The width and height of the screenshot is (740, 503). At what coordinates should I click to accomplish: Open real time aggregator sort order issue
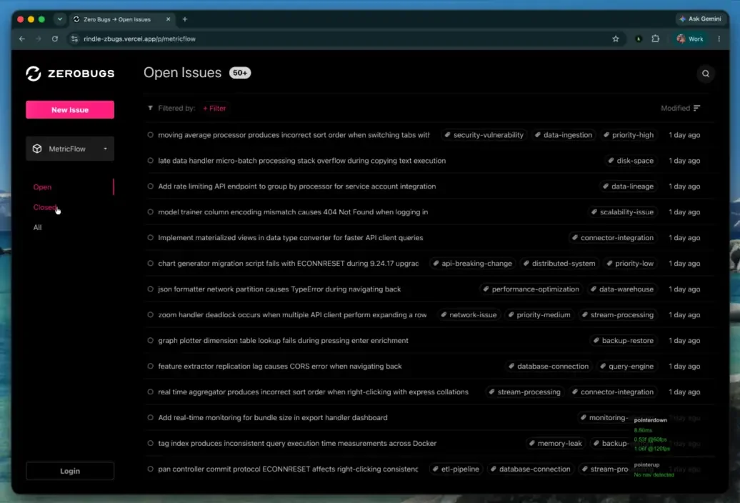pyautogui.click(x=314, y=392)
